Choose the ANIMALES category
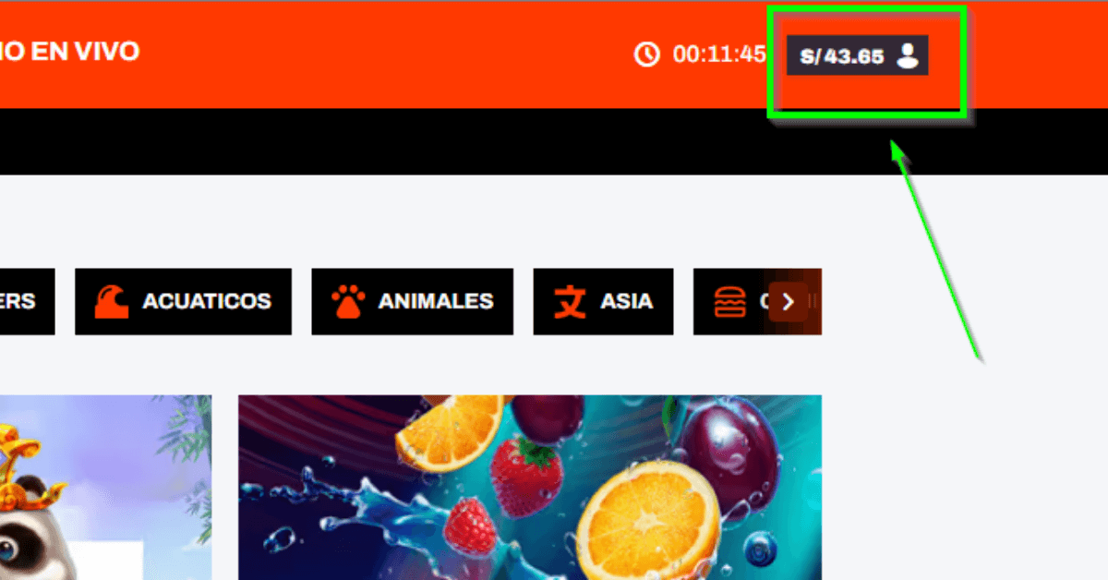This screenshot has width=1108, height=580. coord(412,301)
